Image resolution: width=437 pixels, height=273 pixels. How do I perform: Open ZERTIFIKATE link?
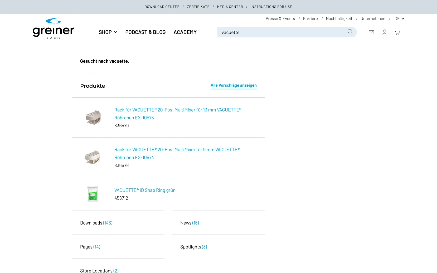click(198, 7)
